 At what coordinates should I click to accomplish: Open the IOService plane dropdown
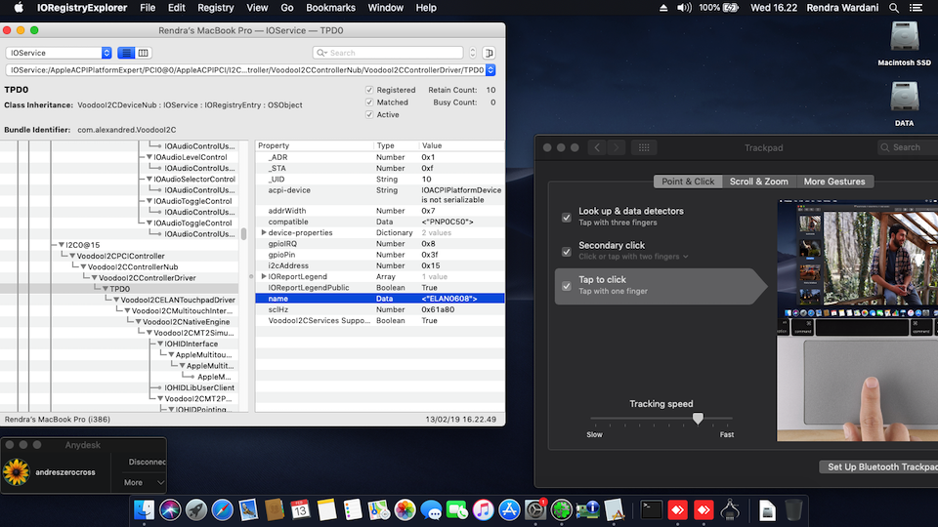pos(59,53)
